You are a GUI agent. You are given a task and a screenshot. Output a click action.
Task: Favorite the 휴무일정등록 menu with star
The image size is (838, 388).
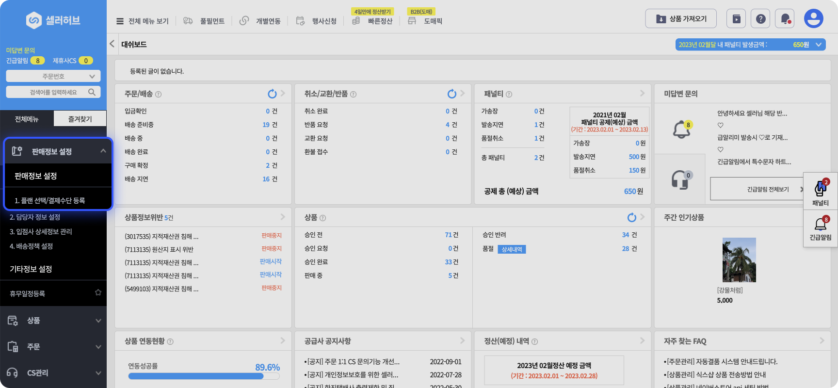98,292
